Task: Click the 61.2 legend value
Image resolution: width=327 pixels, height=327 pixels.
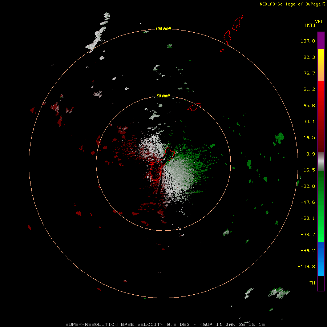Action: tap(309, 89)
